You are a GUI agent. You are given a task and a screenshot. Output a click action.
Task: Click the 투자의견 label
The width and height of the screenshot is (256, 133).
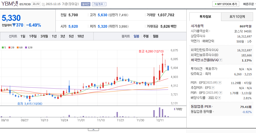197,69
